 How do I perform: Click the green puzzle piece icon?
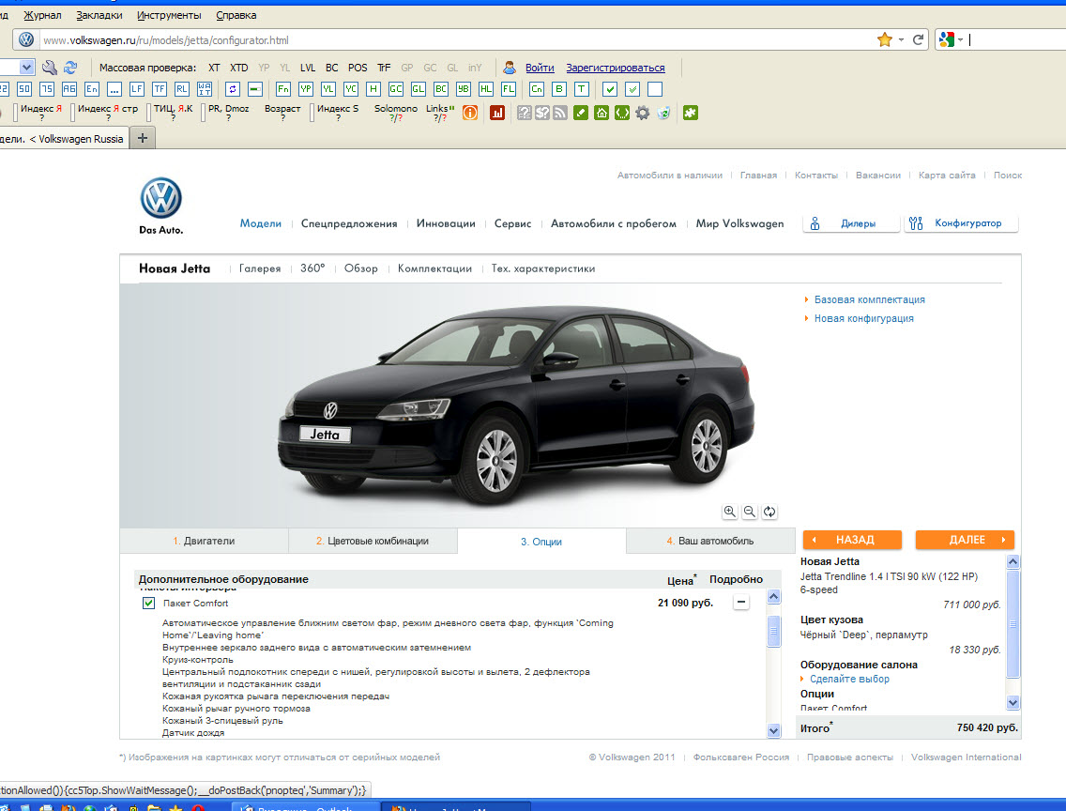point(690,113)
